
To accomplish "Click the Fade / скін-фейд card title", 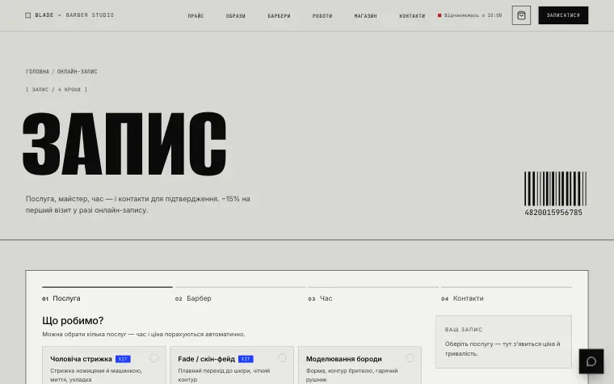I will click(206, 359).
